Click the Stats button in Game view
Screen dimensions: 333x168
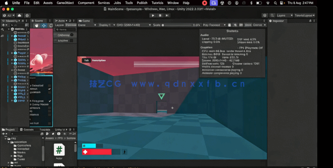point(248,25)
